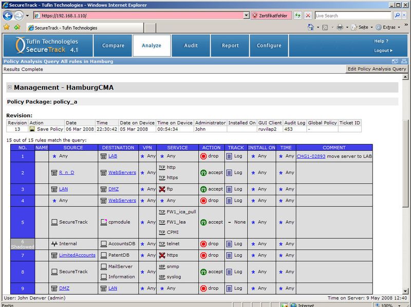411x307 pixels.
Task: Open the LimitedAccounts source link
Action: 77,255
